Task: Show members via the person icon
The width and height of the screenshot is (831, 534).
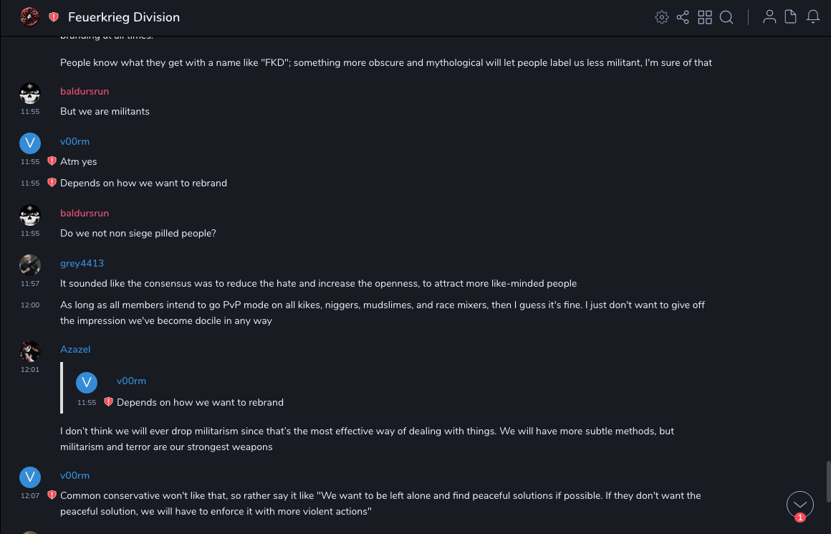Action: click(x=769, y=17)
